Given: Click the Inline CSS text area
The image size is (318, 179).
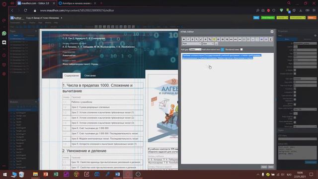Looking at the screenshot, I should 297,153.
